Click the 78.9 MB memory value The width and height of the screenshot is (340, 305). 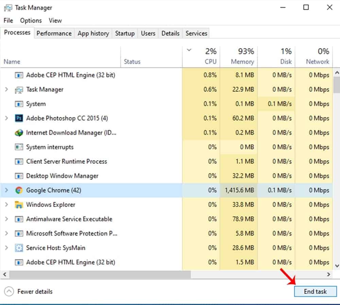pyautogui.click(x=243, y=219)
